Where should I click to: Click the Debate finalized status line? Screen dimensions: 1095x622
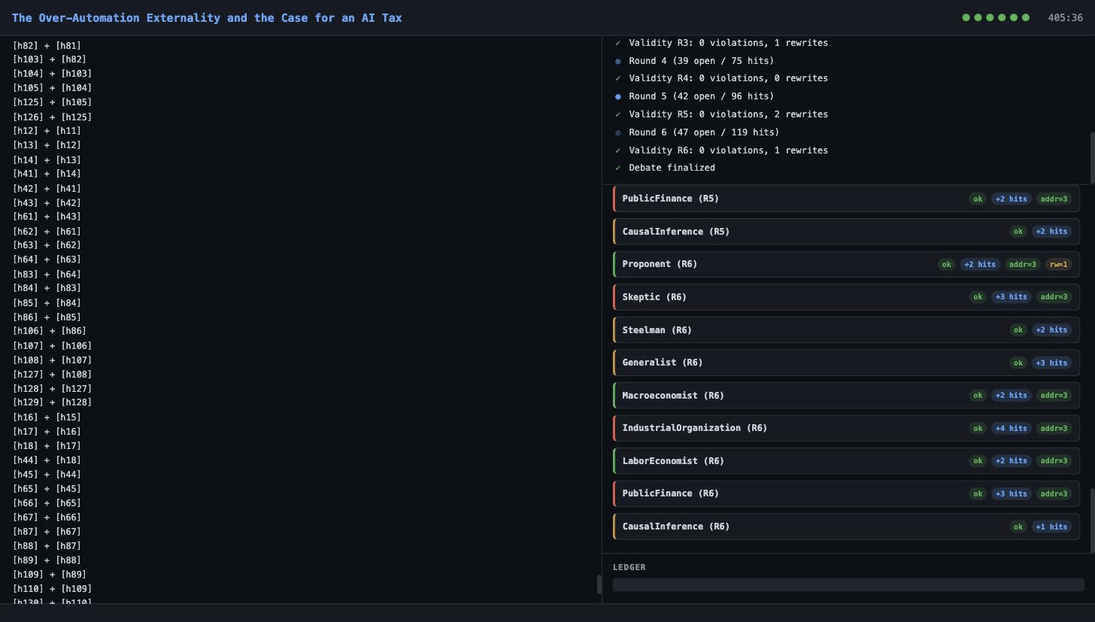tap(672, 168)
